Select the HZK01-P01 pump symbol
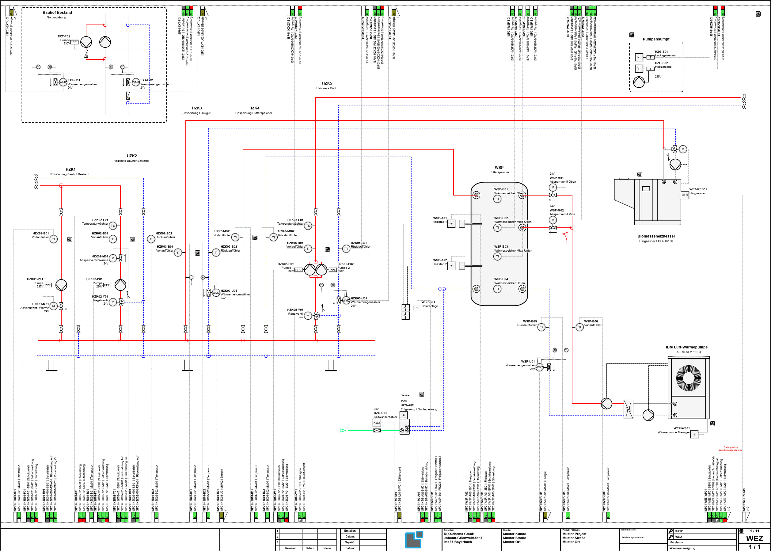Image resolution: width=771 pixels, height=551 pixels. pos(61,285)
